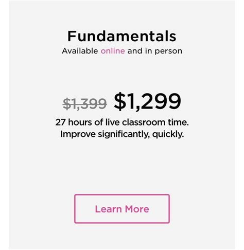Click the word "person" in the subtitle
The height and width of the screenshot is (250, 244).
click(x=168, y=51)
